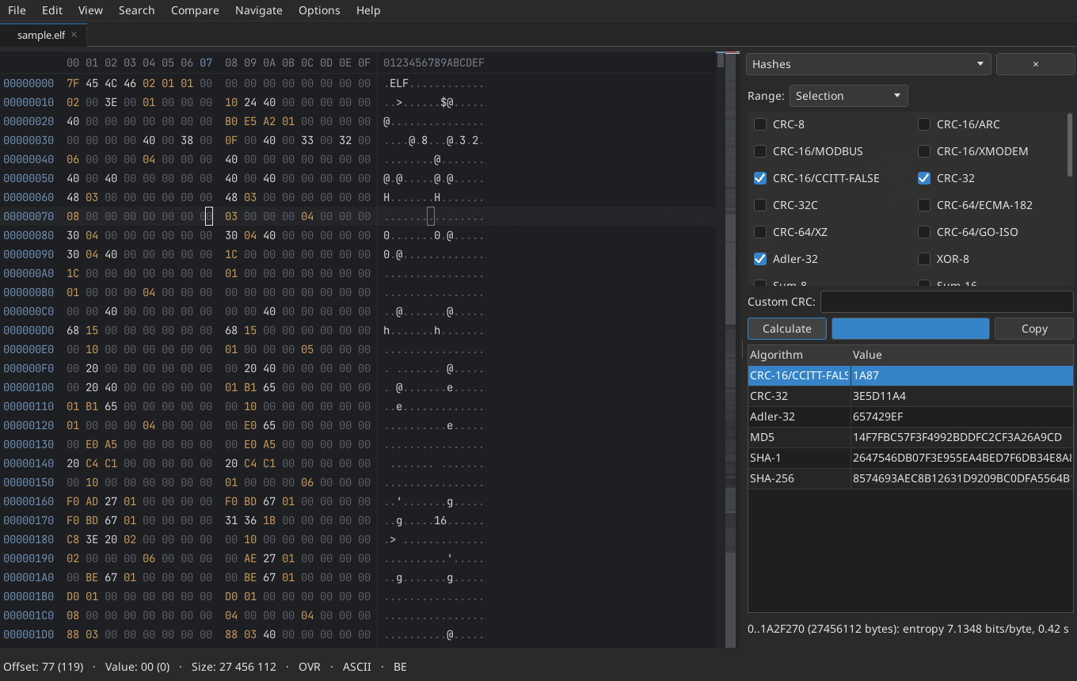This screenshot has height=681, width=1077.
Task: Uncheck CRC-16/CCITT-FALSE checkbox
Action: [760, 178]
